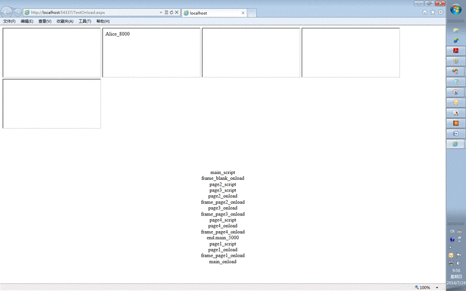
Task: Click the address bar URL field
Action: pyautogui.click(x=93, y=12)
